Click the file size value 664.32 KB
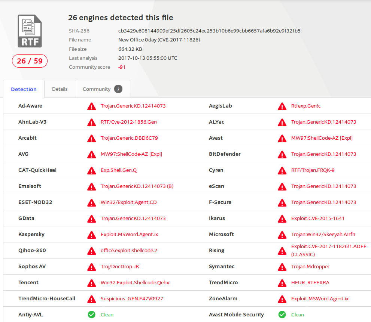 [x=130, y=49]
